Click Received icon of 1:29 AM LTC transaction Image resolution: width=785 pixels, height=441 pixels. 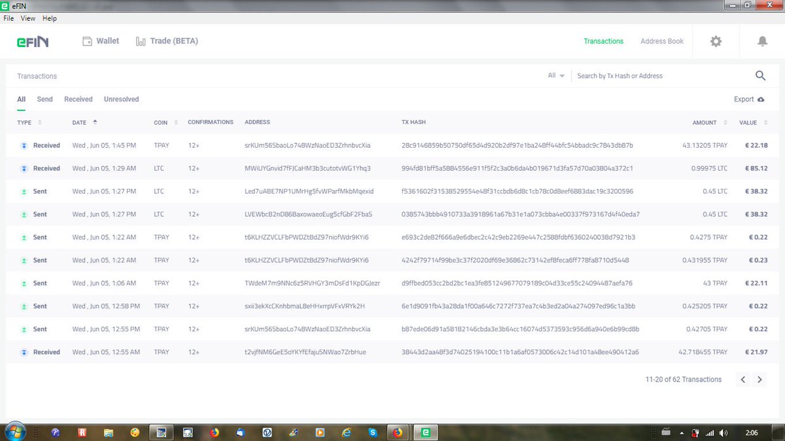25,169
